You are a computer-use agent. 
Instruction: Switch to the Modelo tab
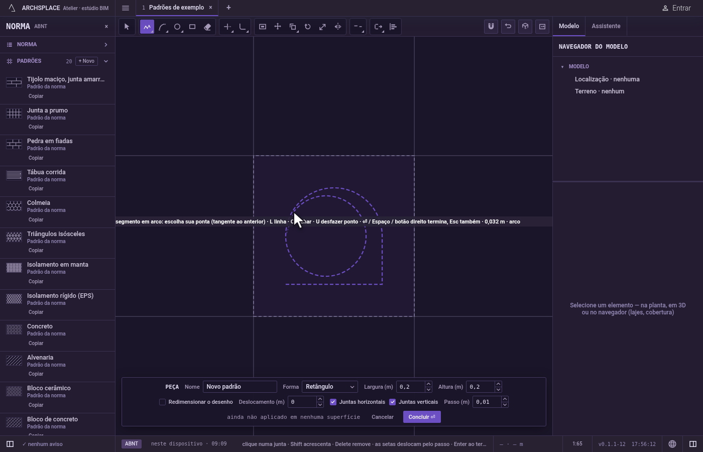click(x=569, y=26)
